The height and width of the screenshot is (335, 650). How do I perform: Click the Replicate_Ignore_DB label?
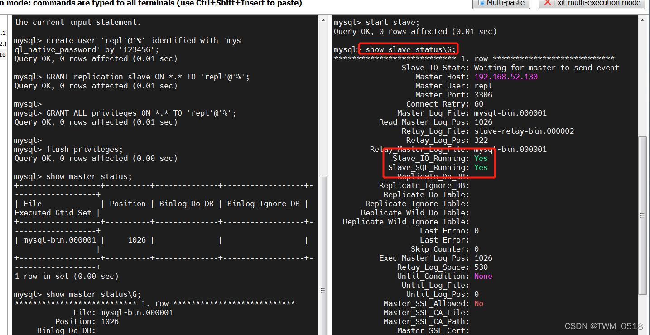[424, 185]
